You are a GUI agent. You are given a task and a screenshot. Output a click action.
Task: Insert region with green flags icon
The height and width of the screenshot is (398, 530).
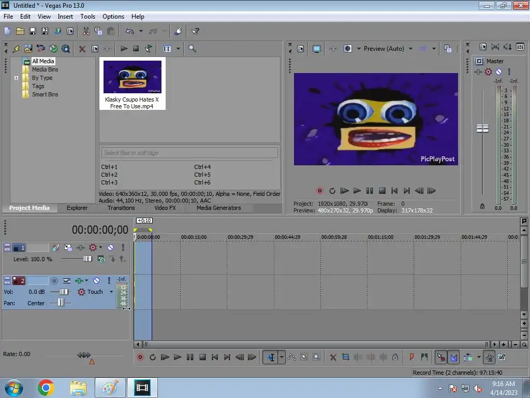(424, 357)
